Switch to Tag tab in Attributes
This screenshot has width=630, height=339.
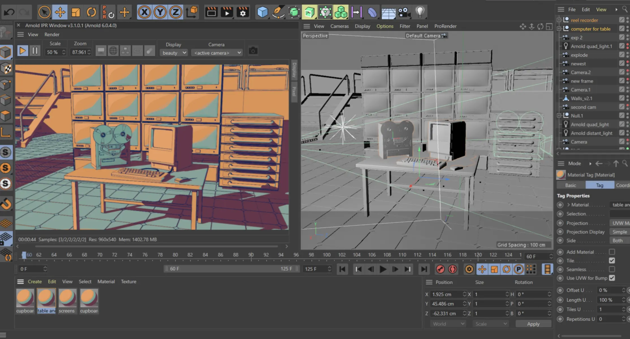[599, 185]
